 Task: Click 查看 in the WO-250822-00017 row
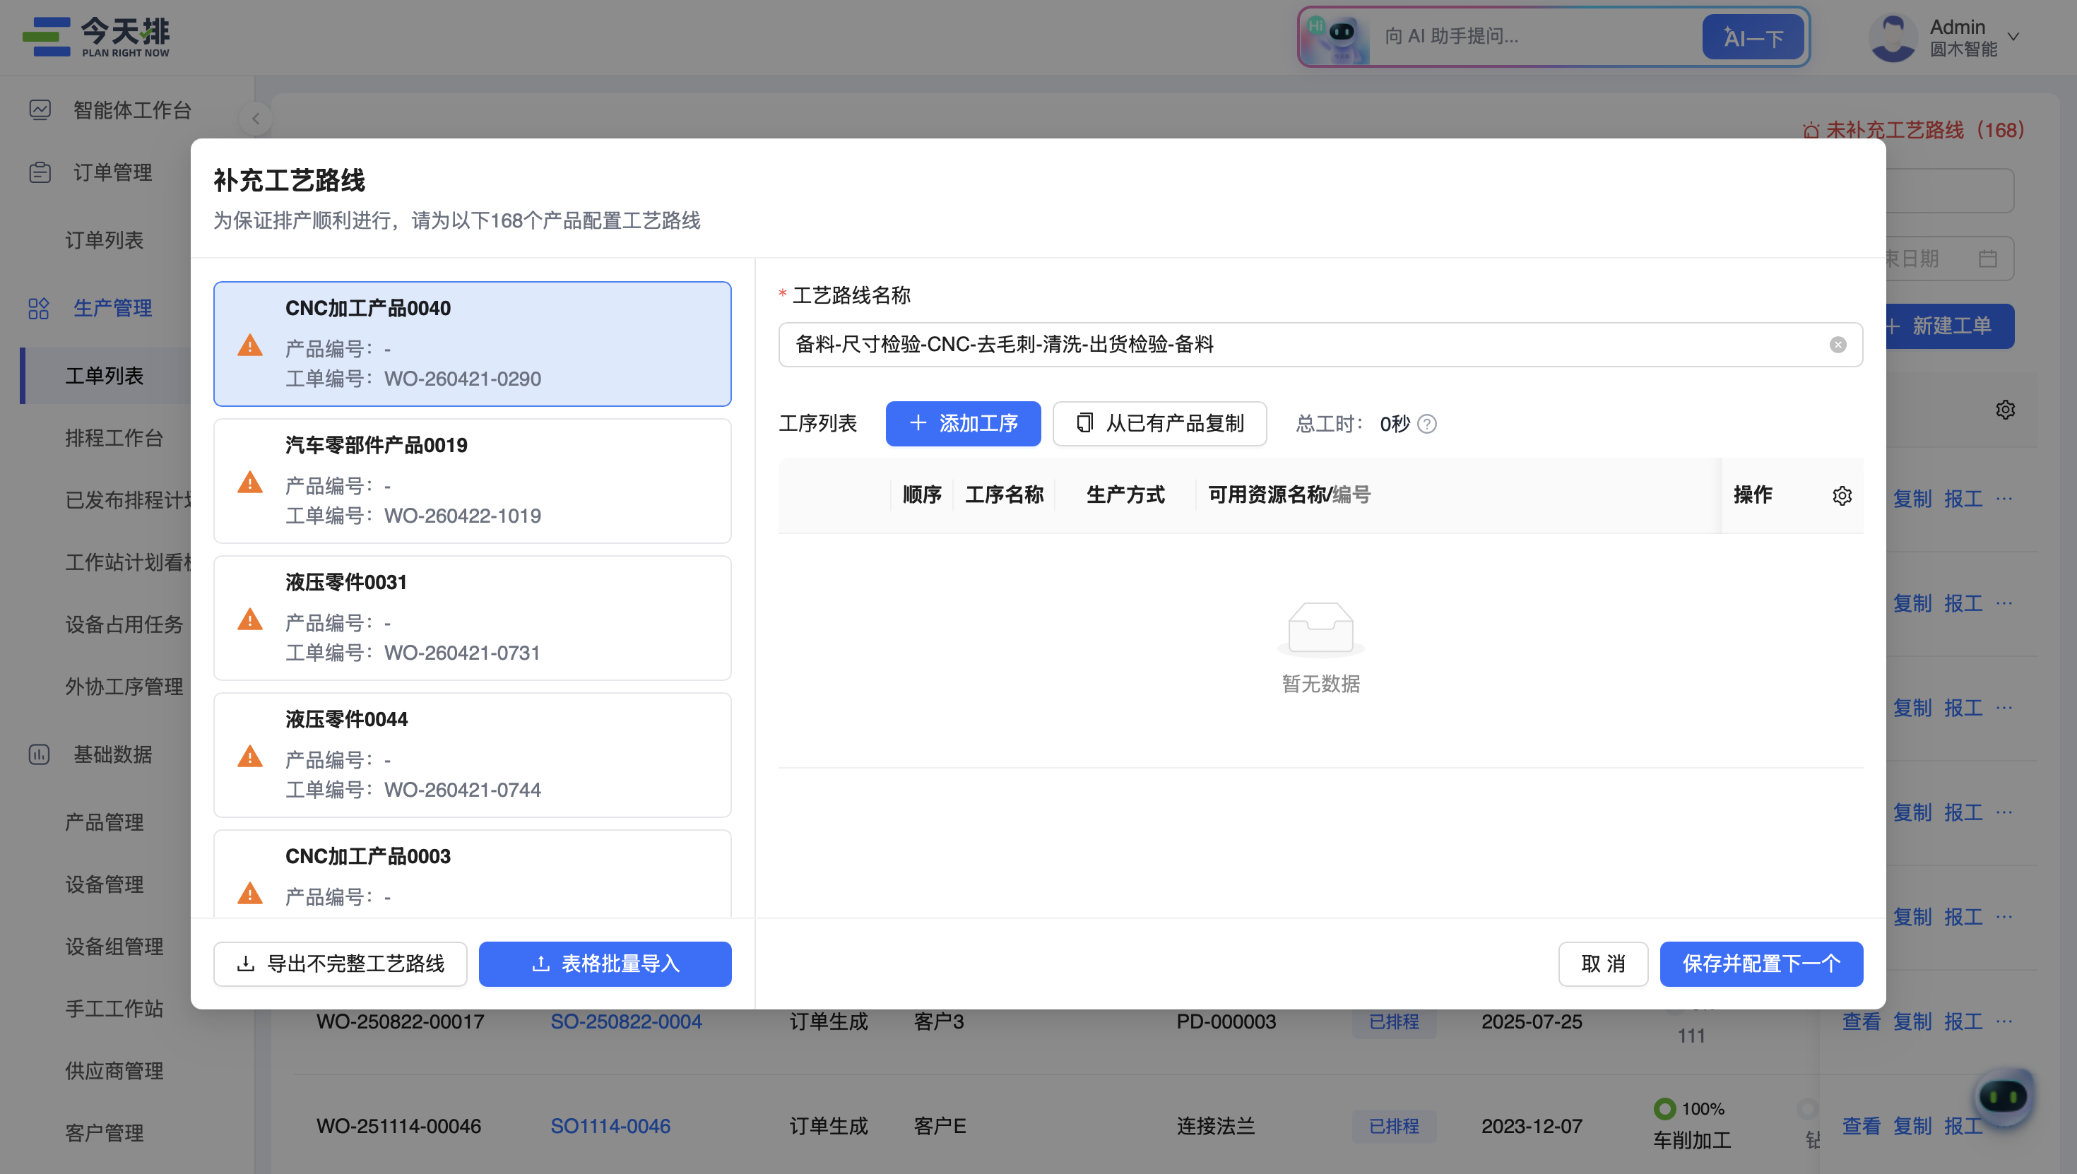[x=1861, y=1021]
